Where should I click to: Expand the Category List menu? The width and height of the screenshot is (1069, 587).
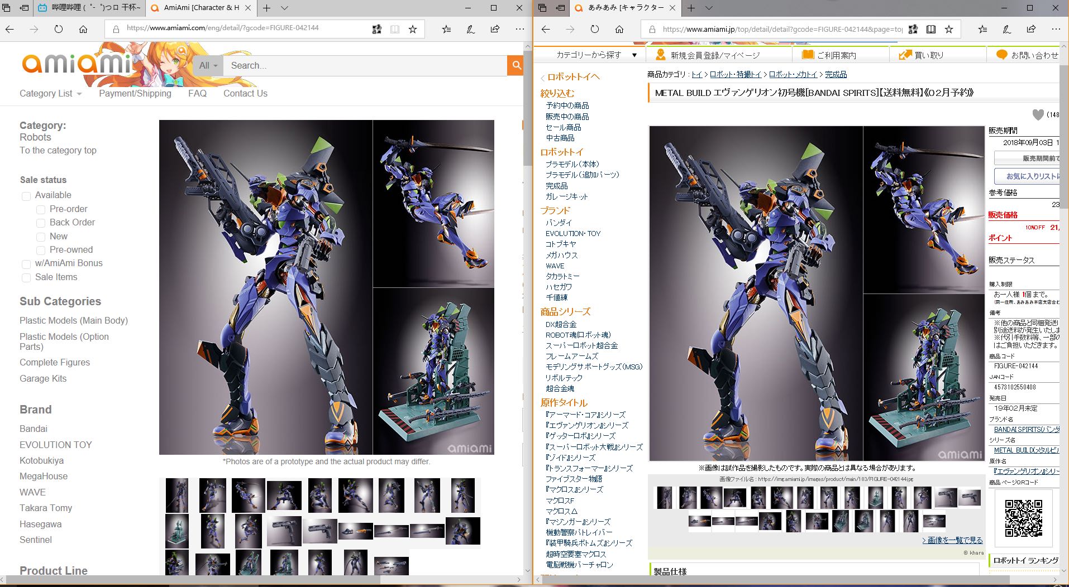click(50, 93)
